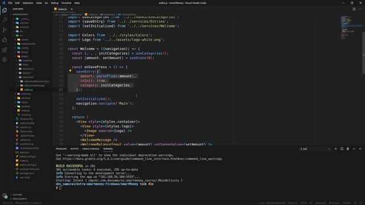Open the package-lock.json file
365x205 pixels.
[x=30, y=169]
